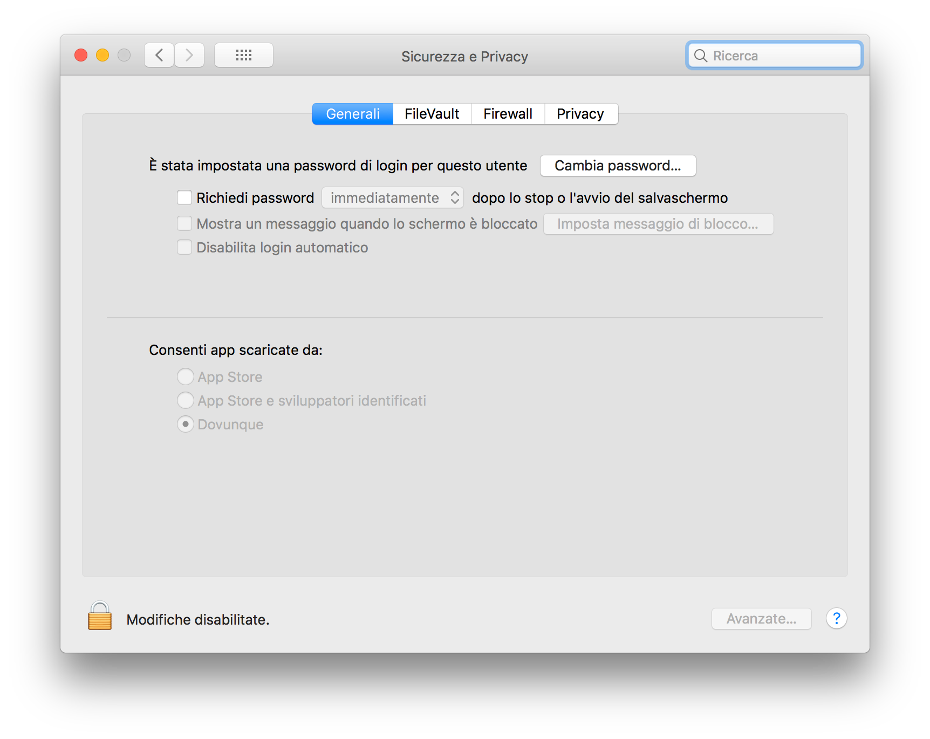Go forward with the right chevron button
Screen dimensions: 930x739
click(x=189, y=55)
